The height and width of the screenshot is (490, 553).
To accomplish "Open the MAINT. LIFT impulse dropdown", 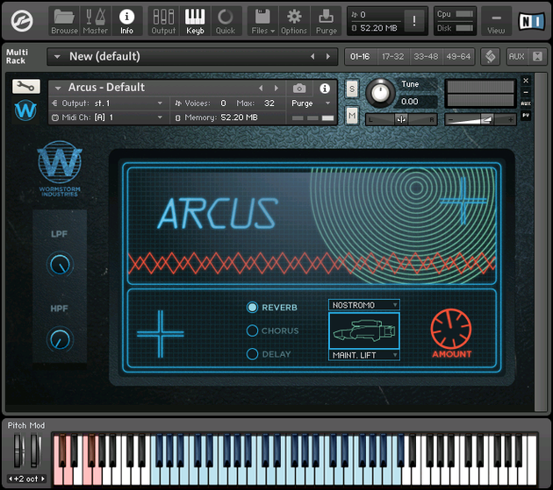I will point(364,355).
